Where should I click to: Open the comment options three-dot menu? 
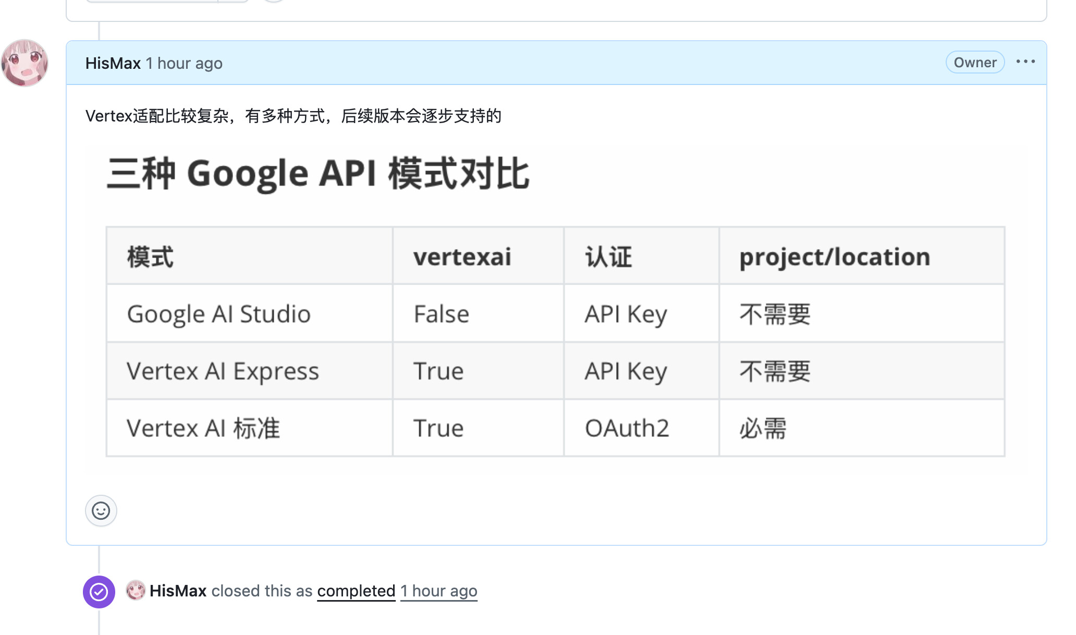[1025, 62]
